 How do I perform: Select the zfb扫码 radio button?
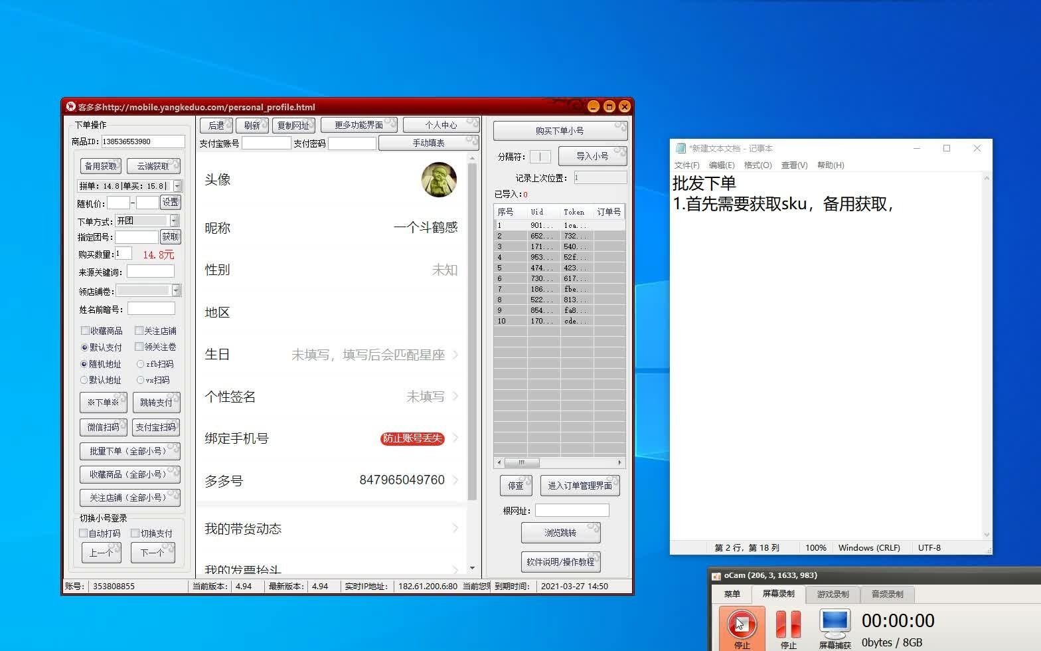[x=140, y=364]
